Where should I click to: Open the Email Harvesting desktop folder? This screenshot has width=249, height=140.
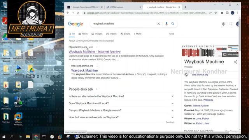click(6, 103)
